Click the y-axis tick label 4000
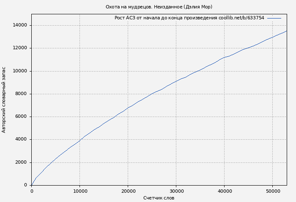296x202 pixels. (x=21, y=139)
